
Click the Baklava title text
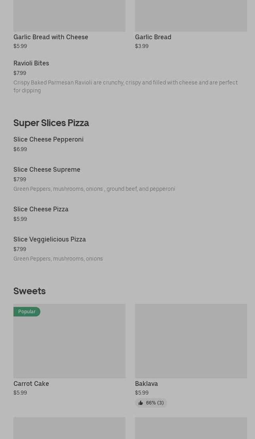click(x=147, y=383)
